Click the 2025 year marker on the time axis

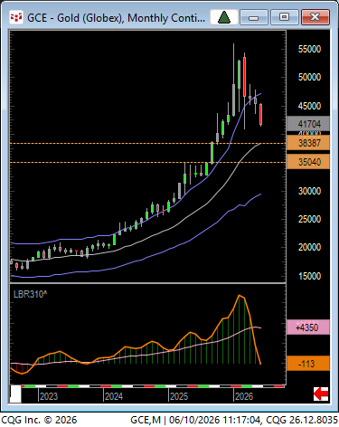click(x=179, y=396)
